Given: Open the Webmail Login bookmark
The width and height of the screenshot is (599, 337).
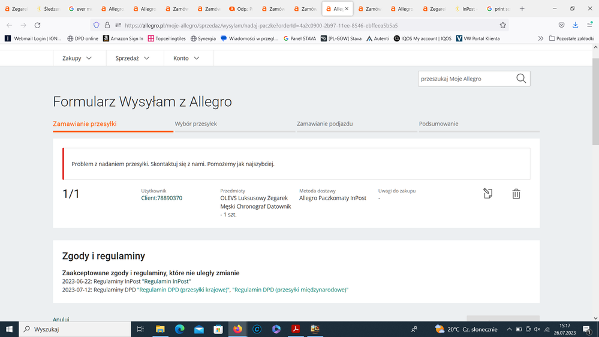Looking at the screenshot, I should (x=33, y=38).
